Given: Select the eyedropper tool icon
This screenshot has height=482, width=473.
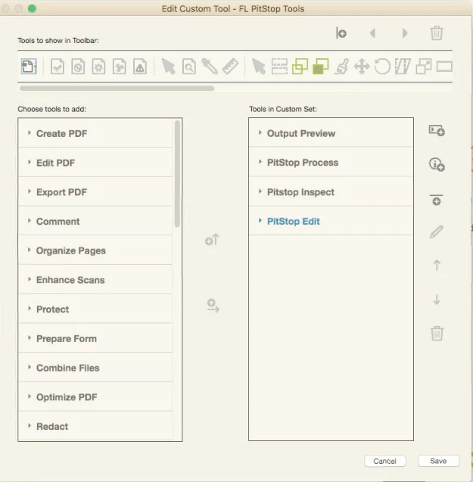Looking at the screenshot, I should (210, 67).
